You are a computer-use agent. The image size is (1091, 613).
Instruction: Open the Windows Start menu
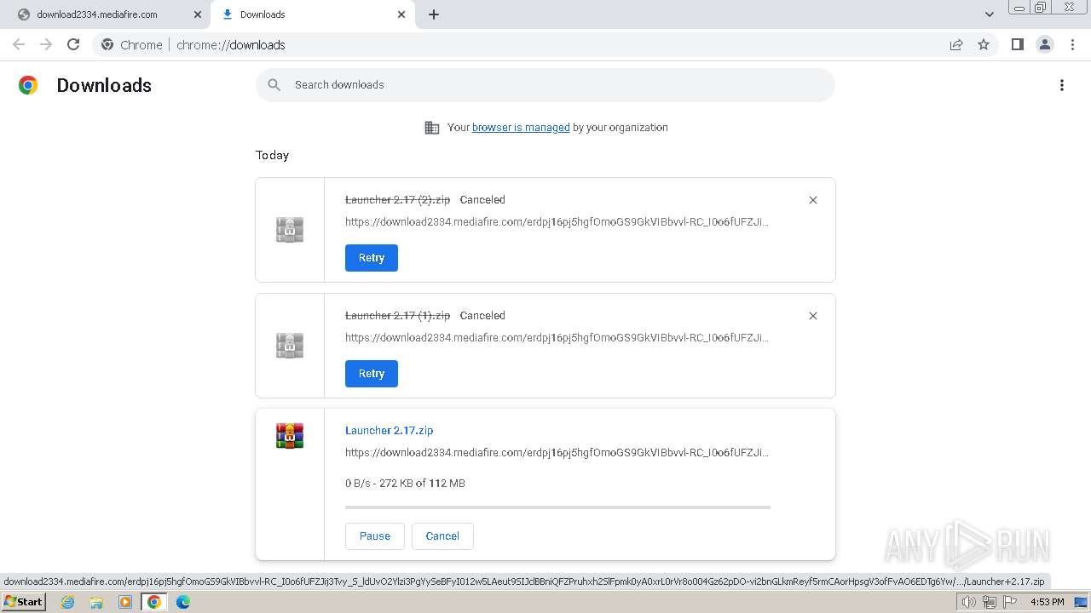[23, 602]
